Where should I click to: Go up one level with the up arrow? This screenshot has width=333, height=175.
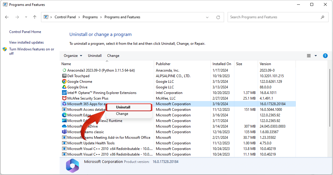[x=34, y=17]
